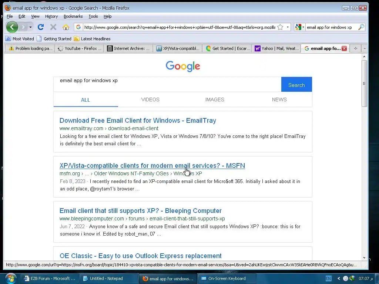Show hidden tray icons arrow
This screenshot has width=379, height=284.
[339, 278]
